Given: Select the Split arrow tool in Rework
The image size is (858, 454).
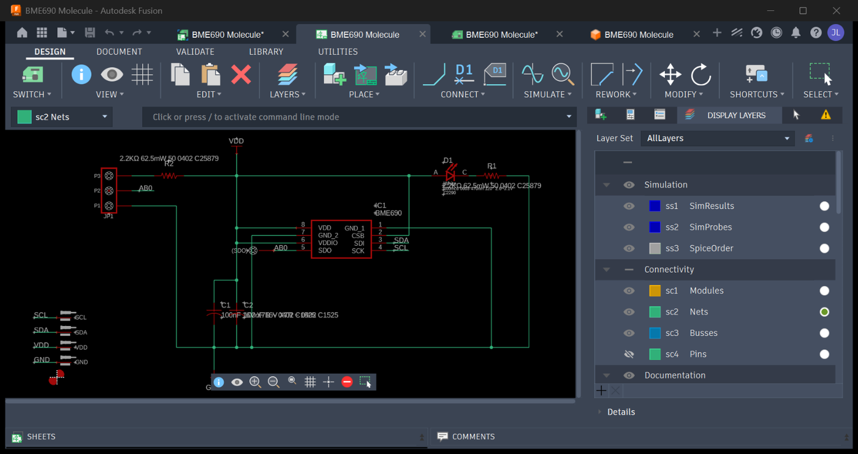Looking at the screenshot, I should click(x=632, y=75).
